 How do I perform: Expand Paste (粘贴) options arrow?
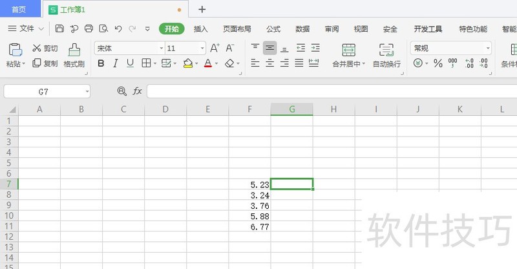24,64
